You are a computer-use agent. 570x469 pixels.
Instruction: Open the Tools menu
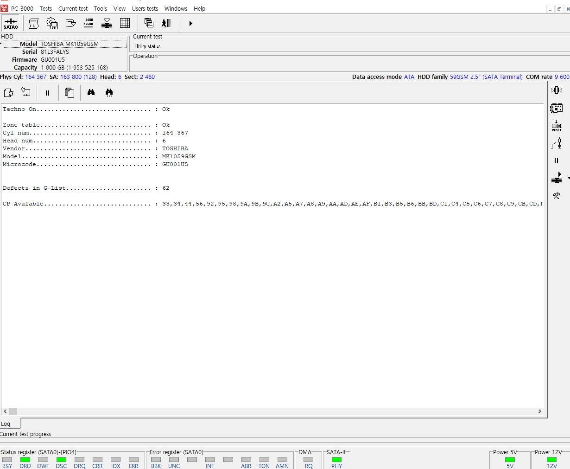[x=101, y=9]
